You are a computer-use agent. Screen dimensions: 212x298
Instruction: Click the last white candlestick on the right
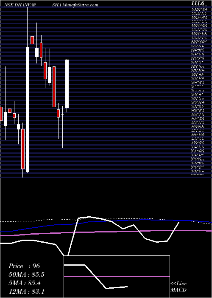click(67, 84)
